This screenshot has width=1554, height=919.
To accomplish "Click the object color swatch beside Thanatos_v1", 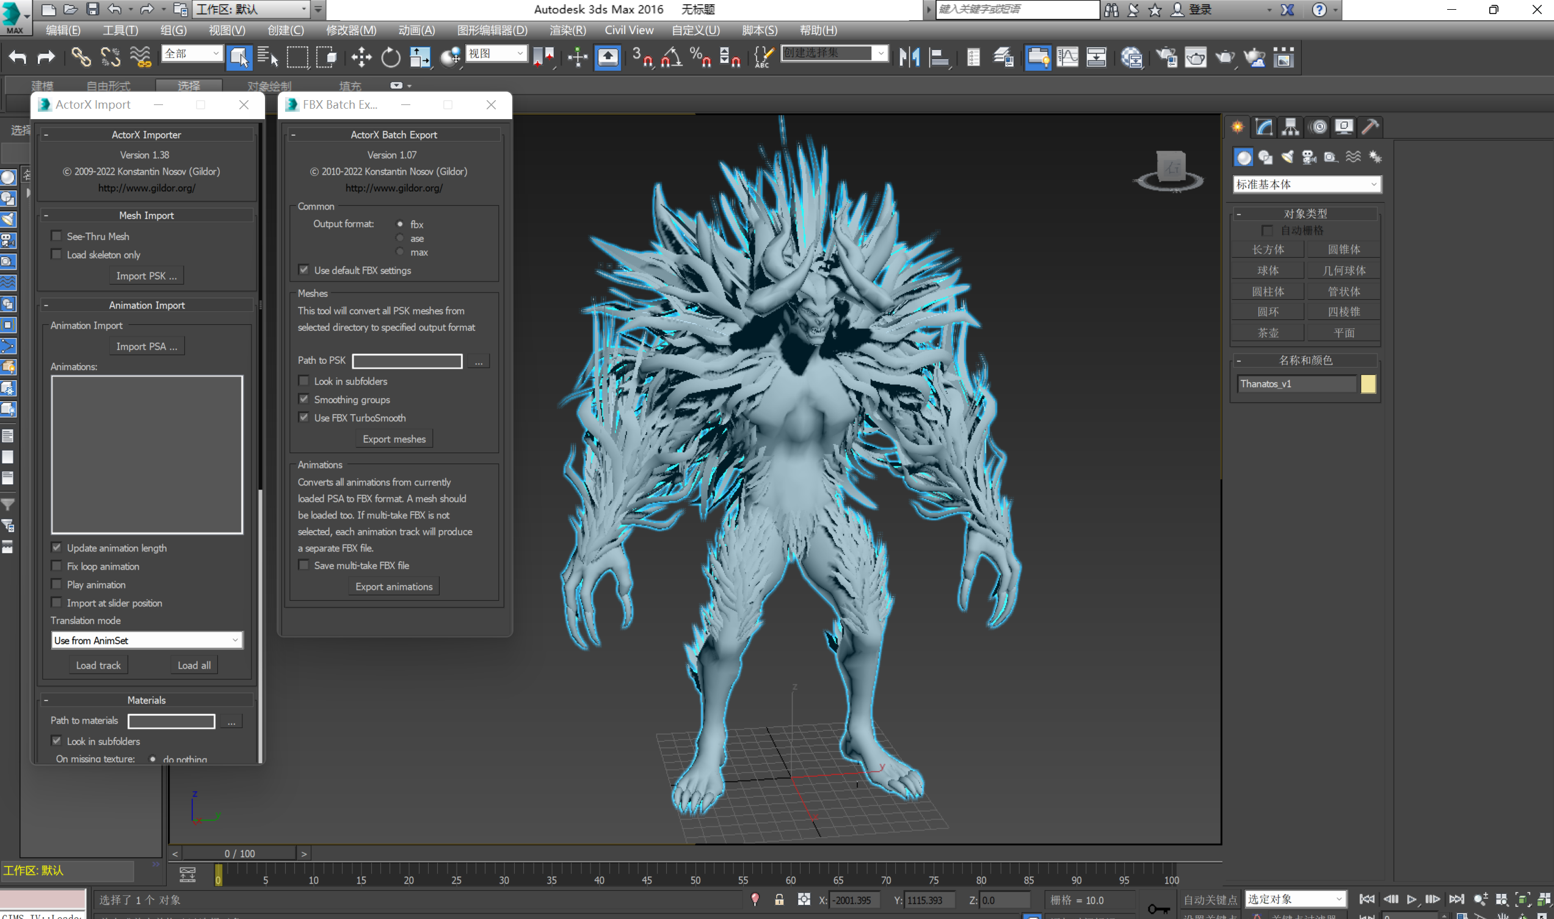I will click(x=1368, y=384).
